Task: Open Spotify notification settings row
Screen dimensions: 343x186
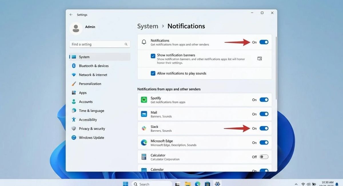Action: click(x=205, y=100)
